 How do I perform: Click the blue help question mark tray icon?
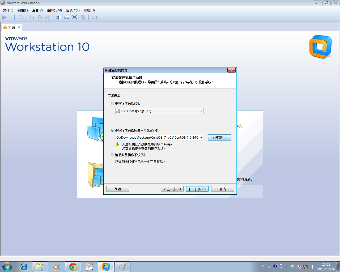[275, 266]
